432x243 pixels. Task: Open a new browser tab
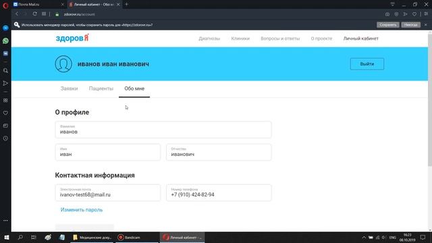126,5
